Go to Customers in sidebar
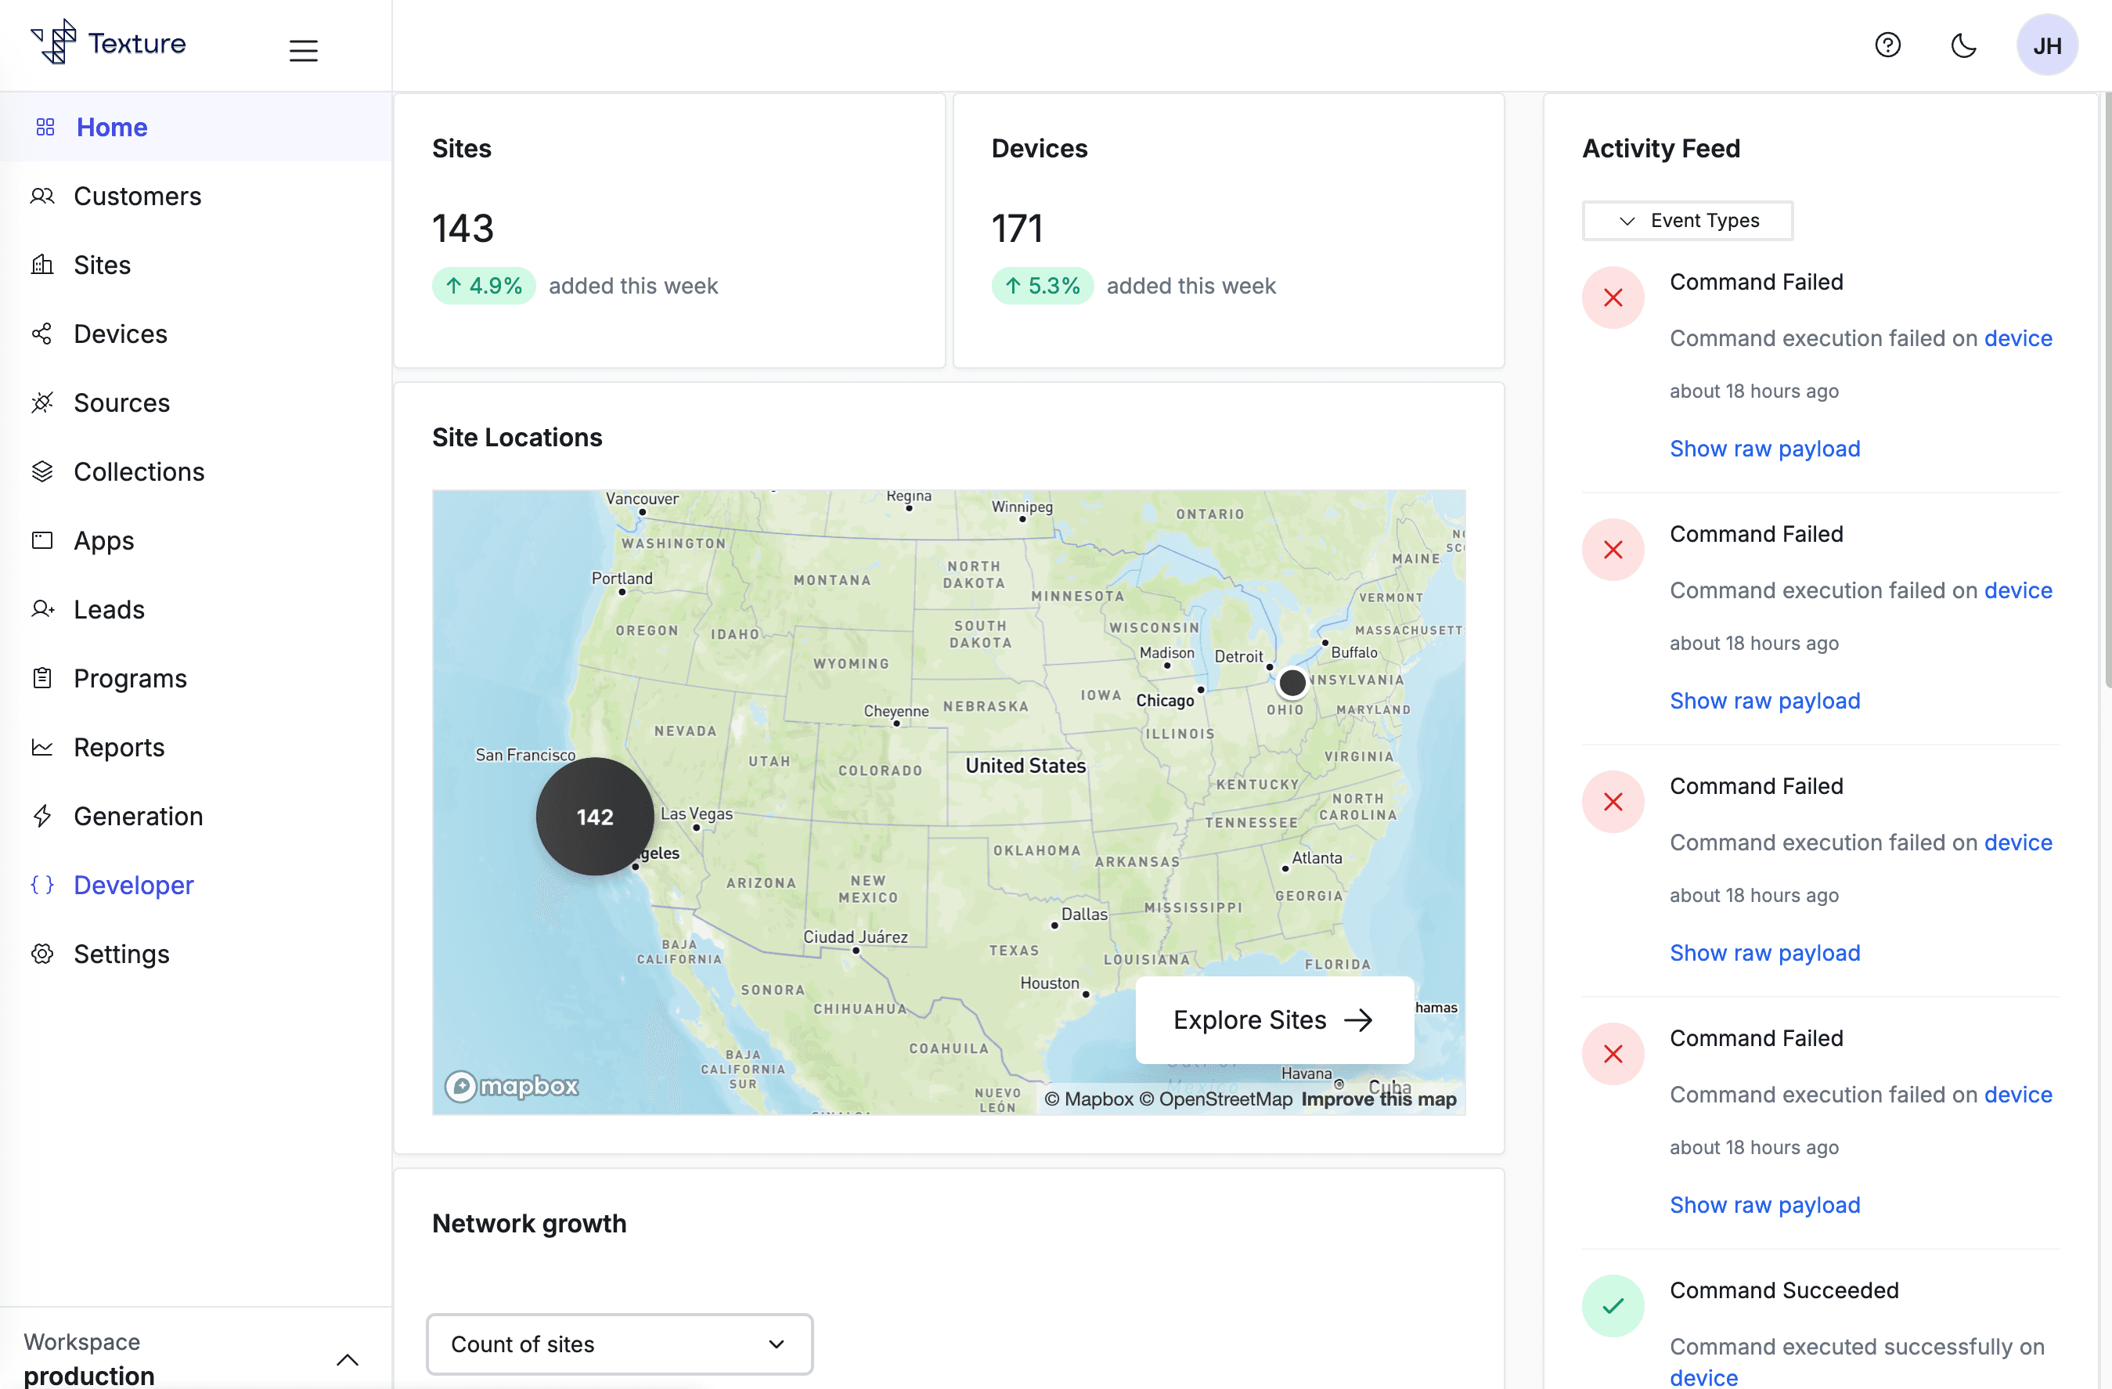The height and width of the screenshot is (1389, 2112). [137, 197]
